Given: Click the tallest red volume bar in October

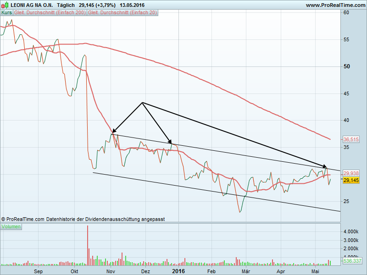Looking at the screenshot, I should pyautogui.click(x=88, y=245).
